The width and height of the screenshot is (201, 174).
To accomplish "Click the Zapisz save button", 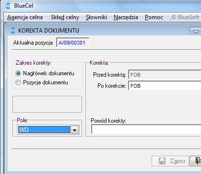I will tap(170, 161).
